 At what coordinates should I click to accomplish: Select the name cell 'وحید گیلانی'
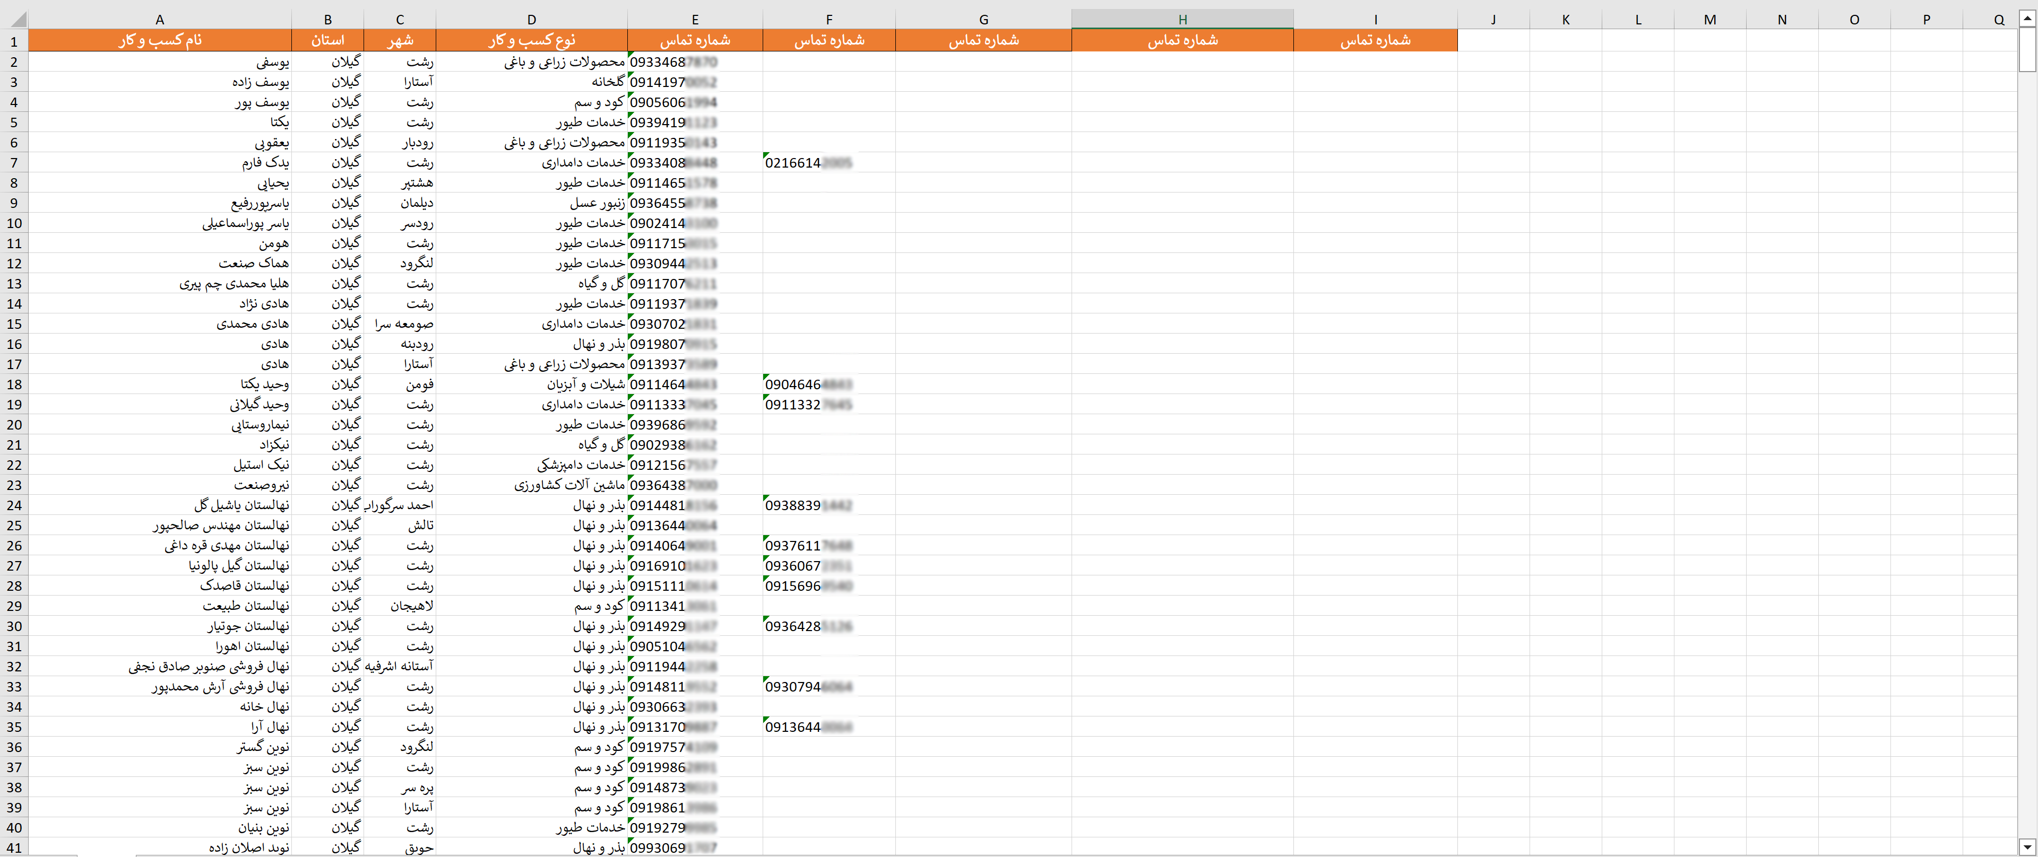[x=160, y=404]
